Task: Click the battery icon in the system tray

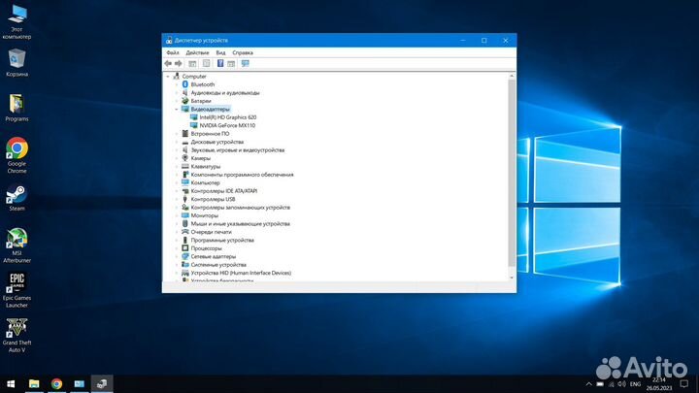Action: click(600, 384)
